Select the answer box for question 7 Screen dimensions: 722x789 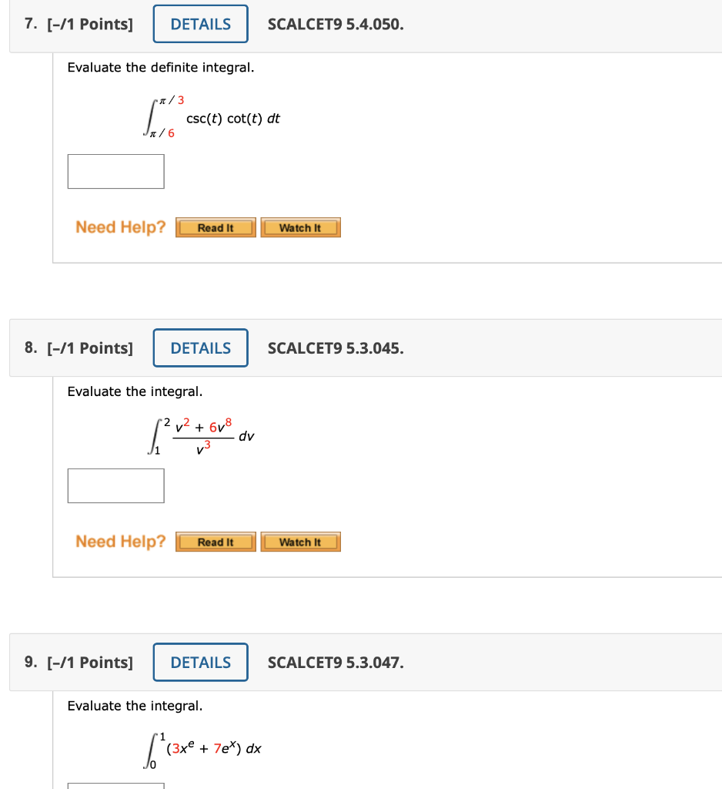coord(115,171)
